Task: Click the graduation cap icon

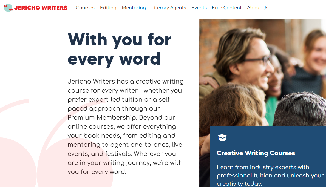Action: [222, 138]
